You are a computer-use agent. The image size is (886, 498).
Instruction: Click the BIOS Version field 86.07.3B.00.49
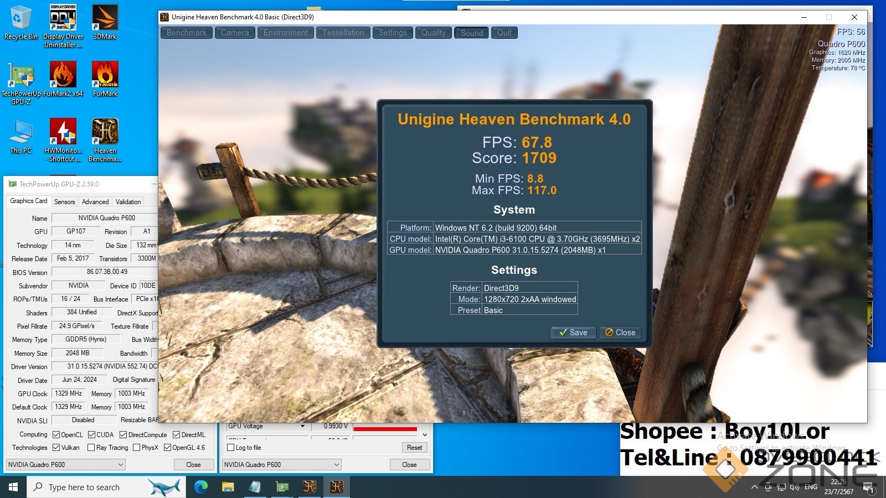pos(105,272)
